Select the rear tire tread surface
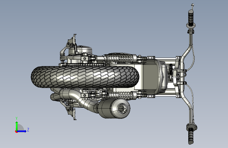Image resolution: width=228 pixels, height=148 pixels. tap(85, 77)
